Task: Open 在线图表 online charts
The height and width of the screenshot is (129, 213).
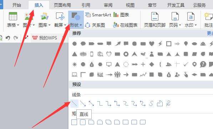Action: (x=125, y=25)
